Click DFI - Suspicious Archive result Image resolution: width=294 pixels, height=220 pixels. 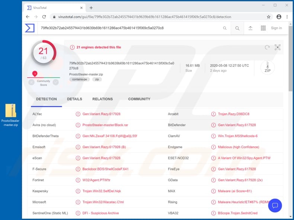[x=100, y=213]
